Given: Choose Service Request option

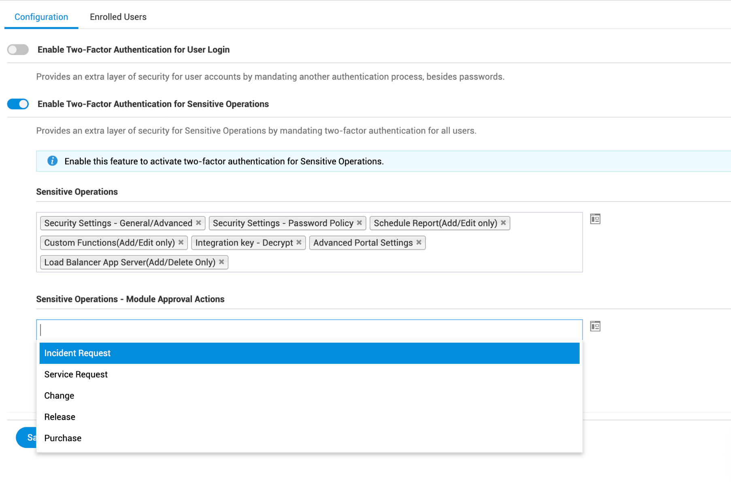Looking at the screenshot, I should tap(309, 374).
